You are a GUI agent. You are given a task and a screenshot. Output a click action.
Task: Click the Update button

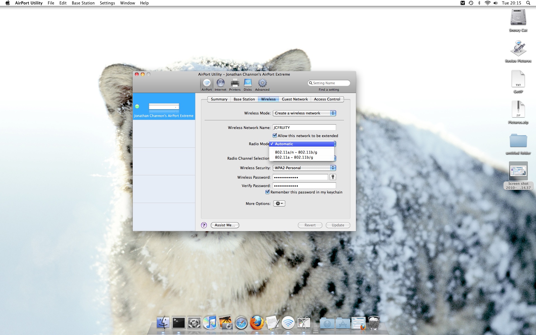pyautogui.click(x=338, y=225)
